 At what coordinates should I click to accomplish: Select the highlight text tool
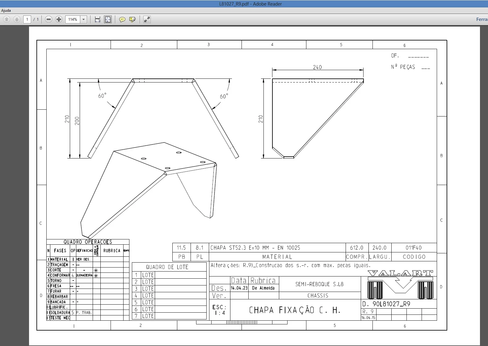[x=133, y=19]
